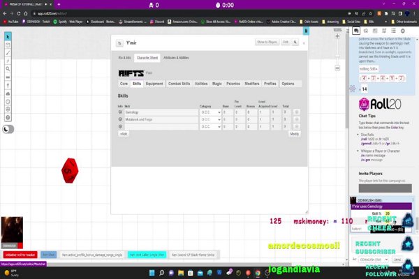Open Category dropdown for blank skill row
The height and width of the screenshot is (279, 419).
(x=211, y=127)
